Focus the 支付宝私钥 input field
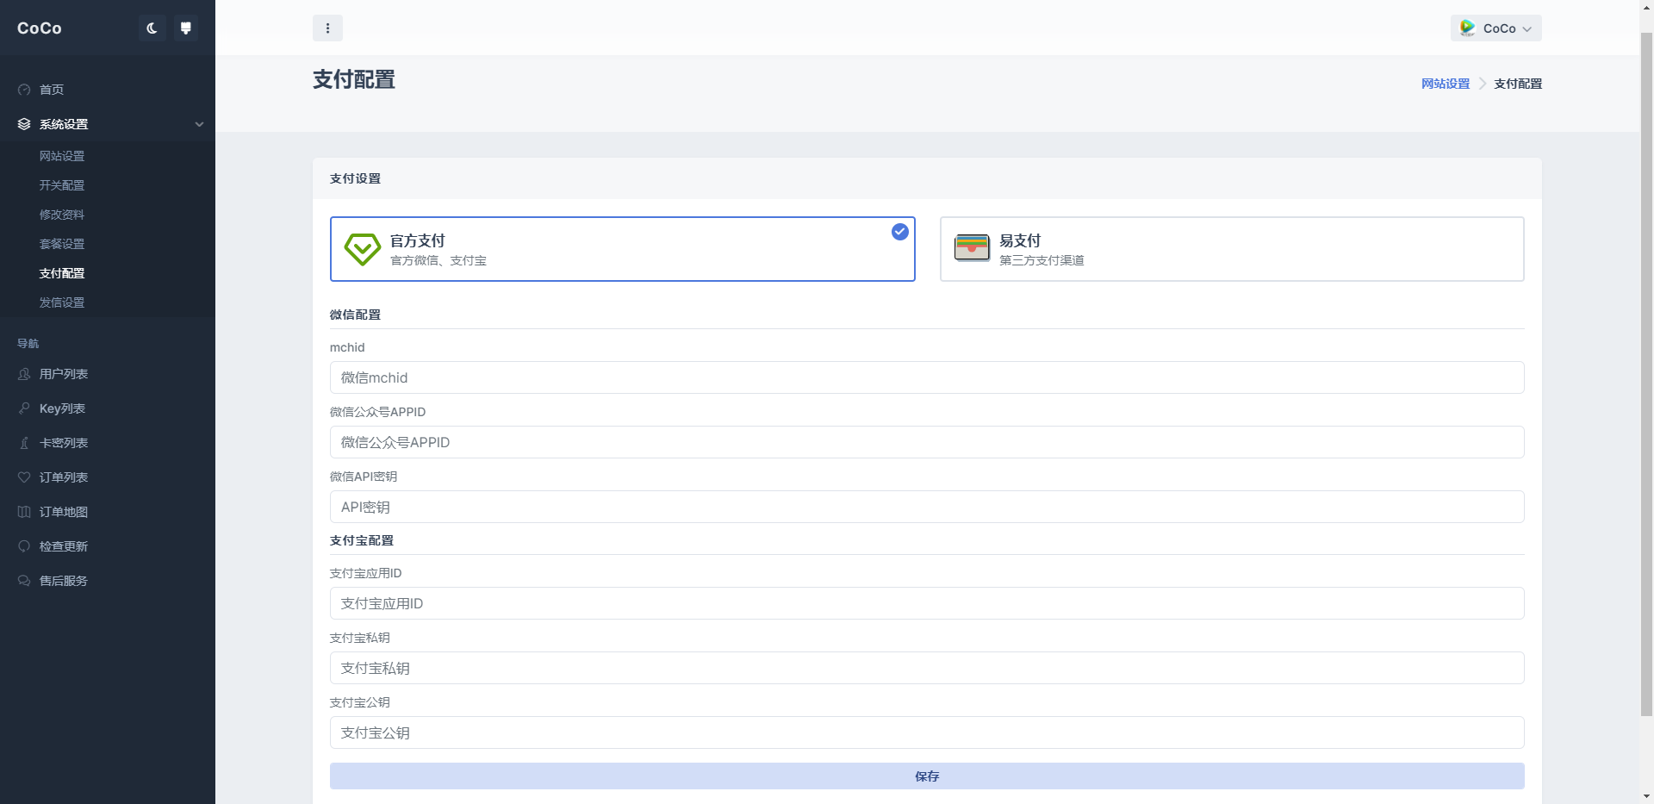 [x=927, y=668]
